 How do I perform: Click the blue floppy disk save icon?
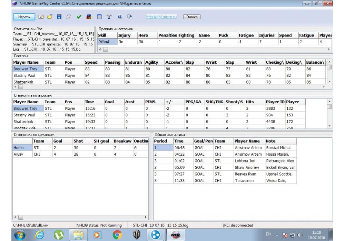click(x=59, y=17)
